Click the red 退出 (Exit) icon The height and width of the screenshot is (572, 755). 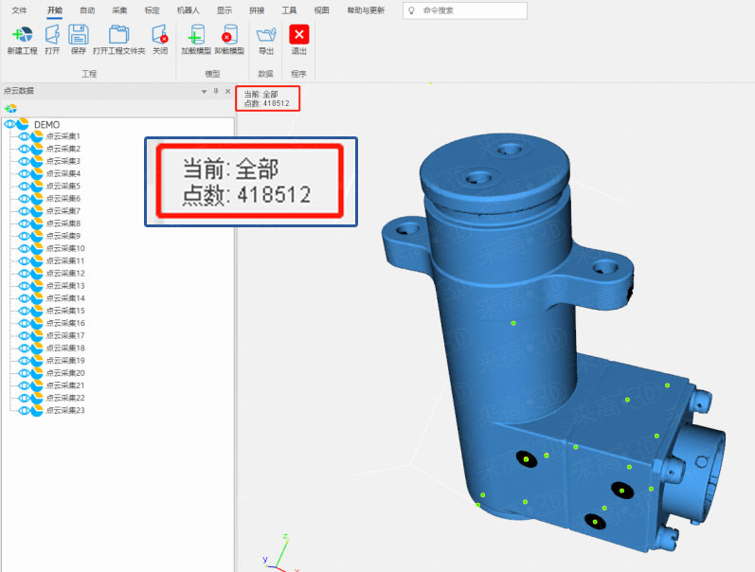click(x=299, y=36)
